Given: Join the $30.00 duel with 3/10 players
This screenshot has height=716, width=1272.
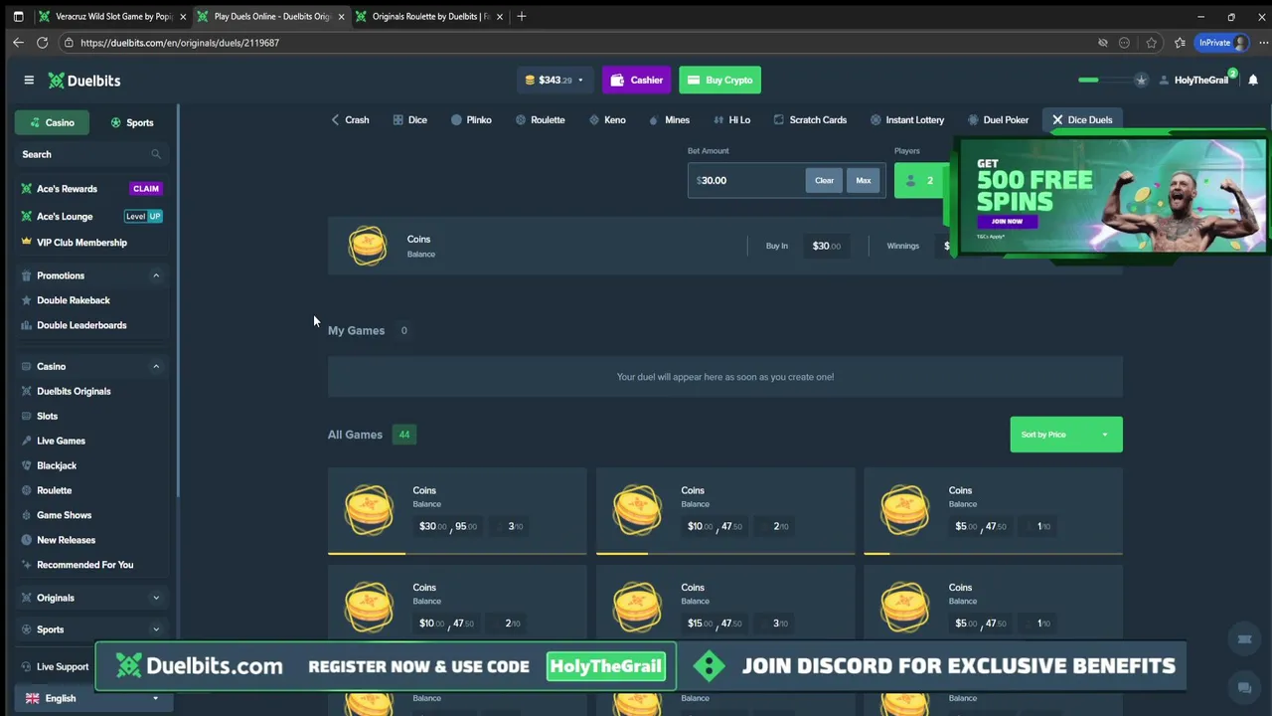Looking at the screenshot, I should point(457,510).
